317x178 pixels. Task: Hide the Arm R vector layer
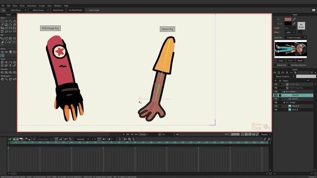[x=276, y=99]
